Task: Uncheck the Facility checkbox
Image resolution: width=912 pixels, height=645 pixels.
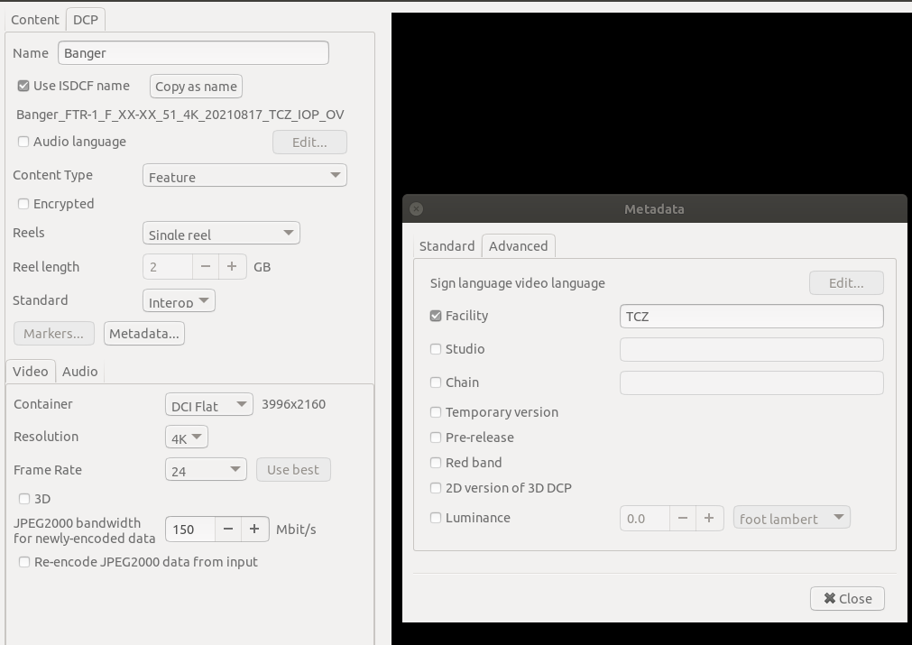Action: coord(436,316)
